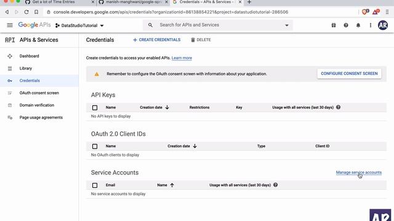Click help icon beside API Keys usage column
394x221 pixels.
pos(338,107)
